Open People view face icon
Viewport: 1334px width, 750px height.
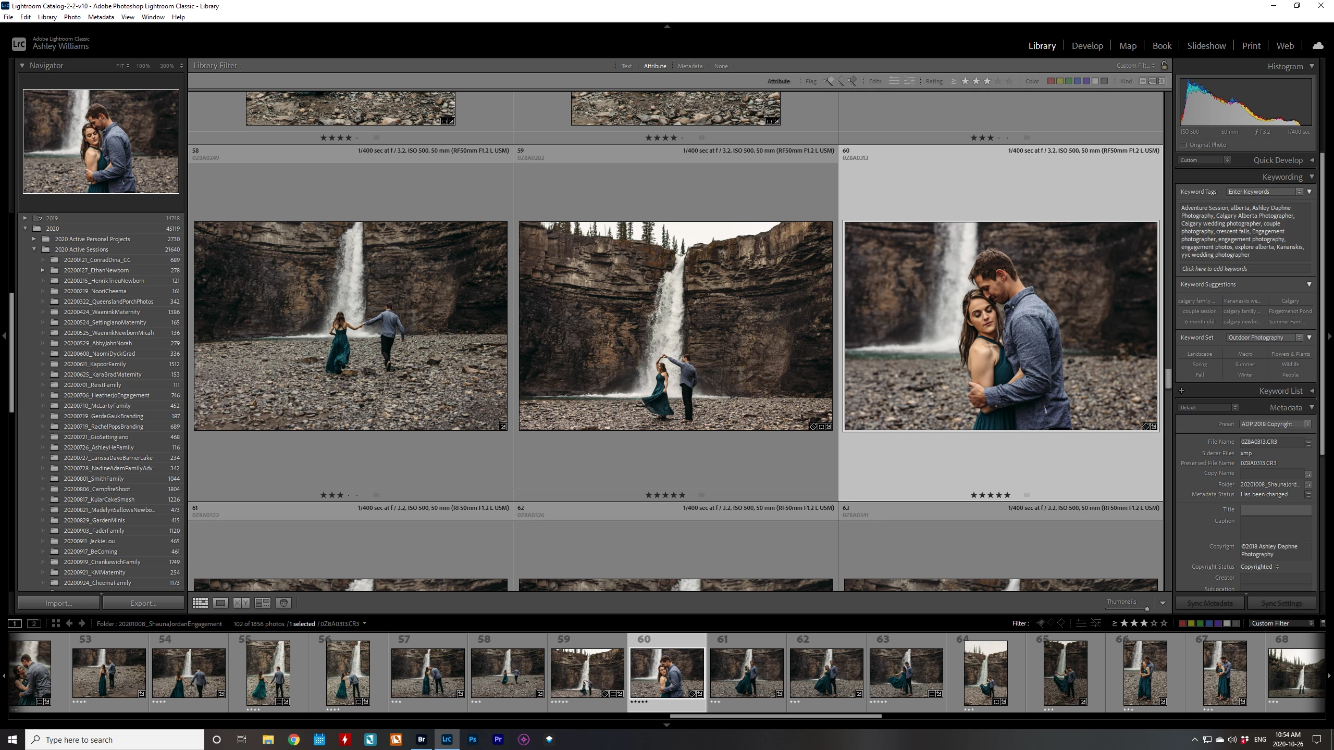tap(283, 603)
